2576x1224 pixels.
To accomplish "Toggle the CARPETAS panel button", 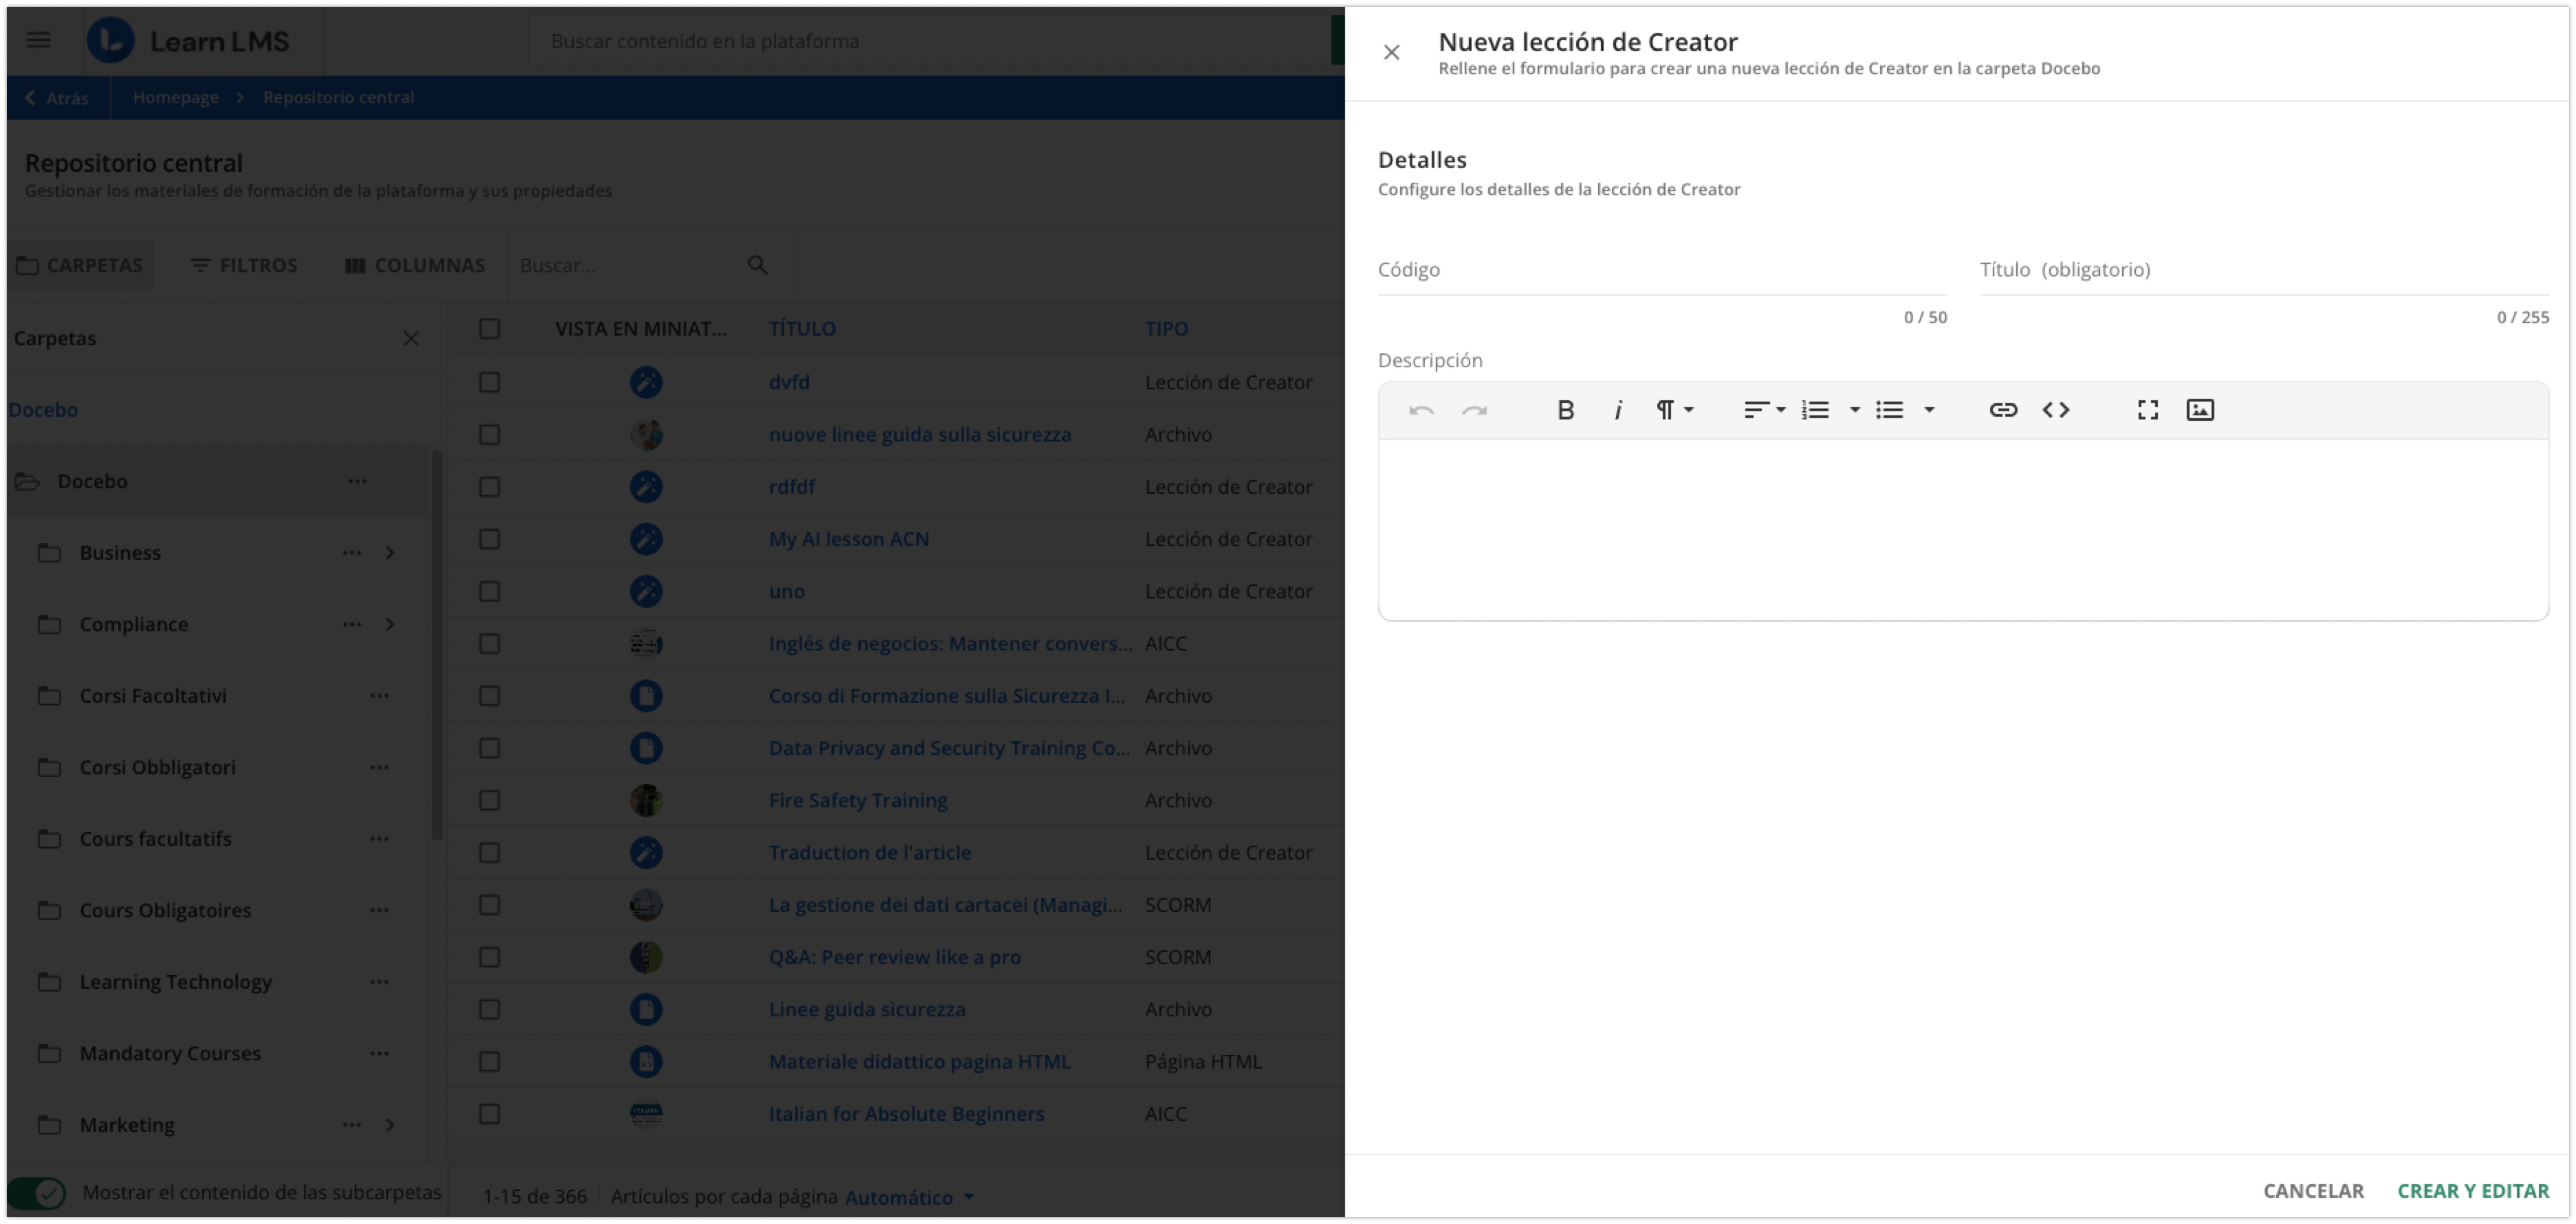I will point(80,265).
